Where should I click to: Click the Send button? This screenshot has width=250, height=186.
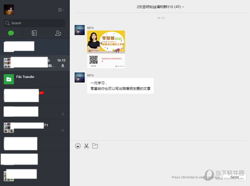pyautogui.click(x=234, y=177)
